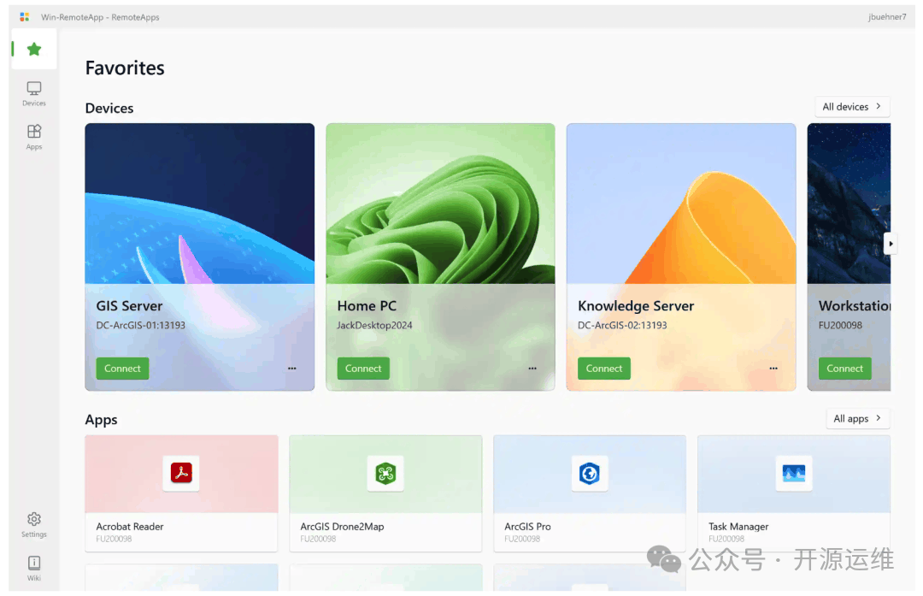Screen dimensions: 923x596
Task: Open the Settings gear in the sidebar
Action: pyautogui.click(x=34, y=525)
